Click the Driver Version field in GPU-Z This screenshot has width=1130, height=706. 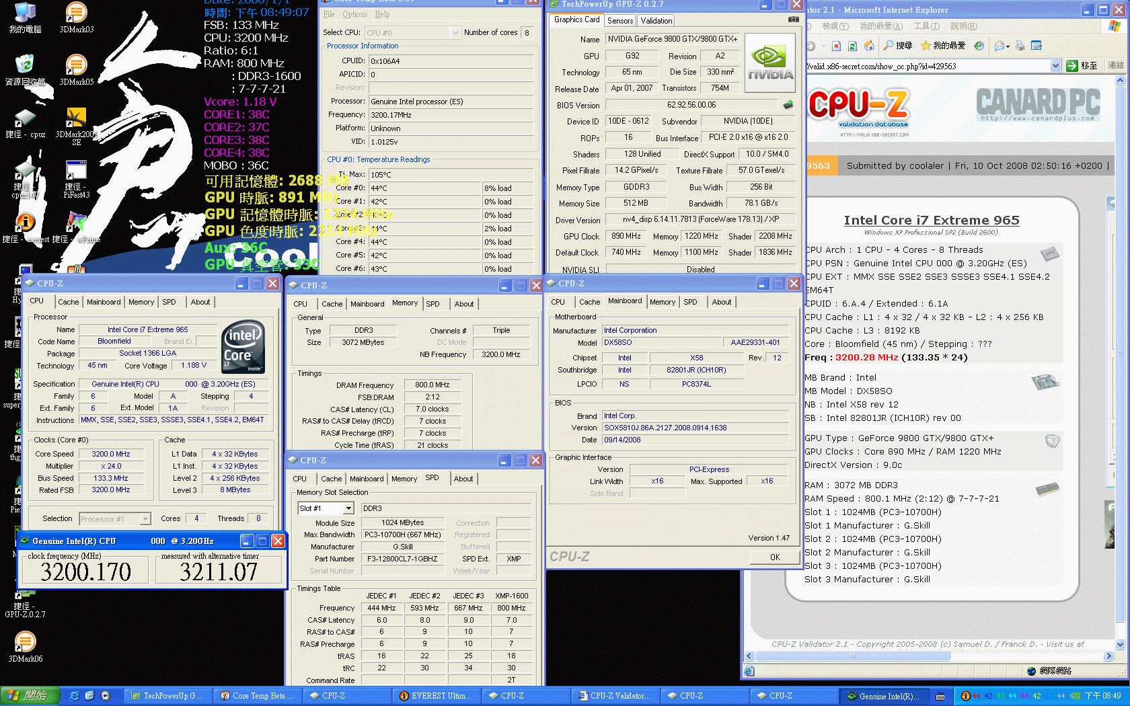click(700, 219)
